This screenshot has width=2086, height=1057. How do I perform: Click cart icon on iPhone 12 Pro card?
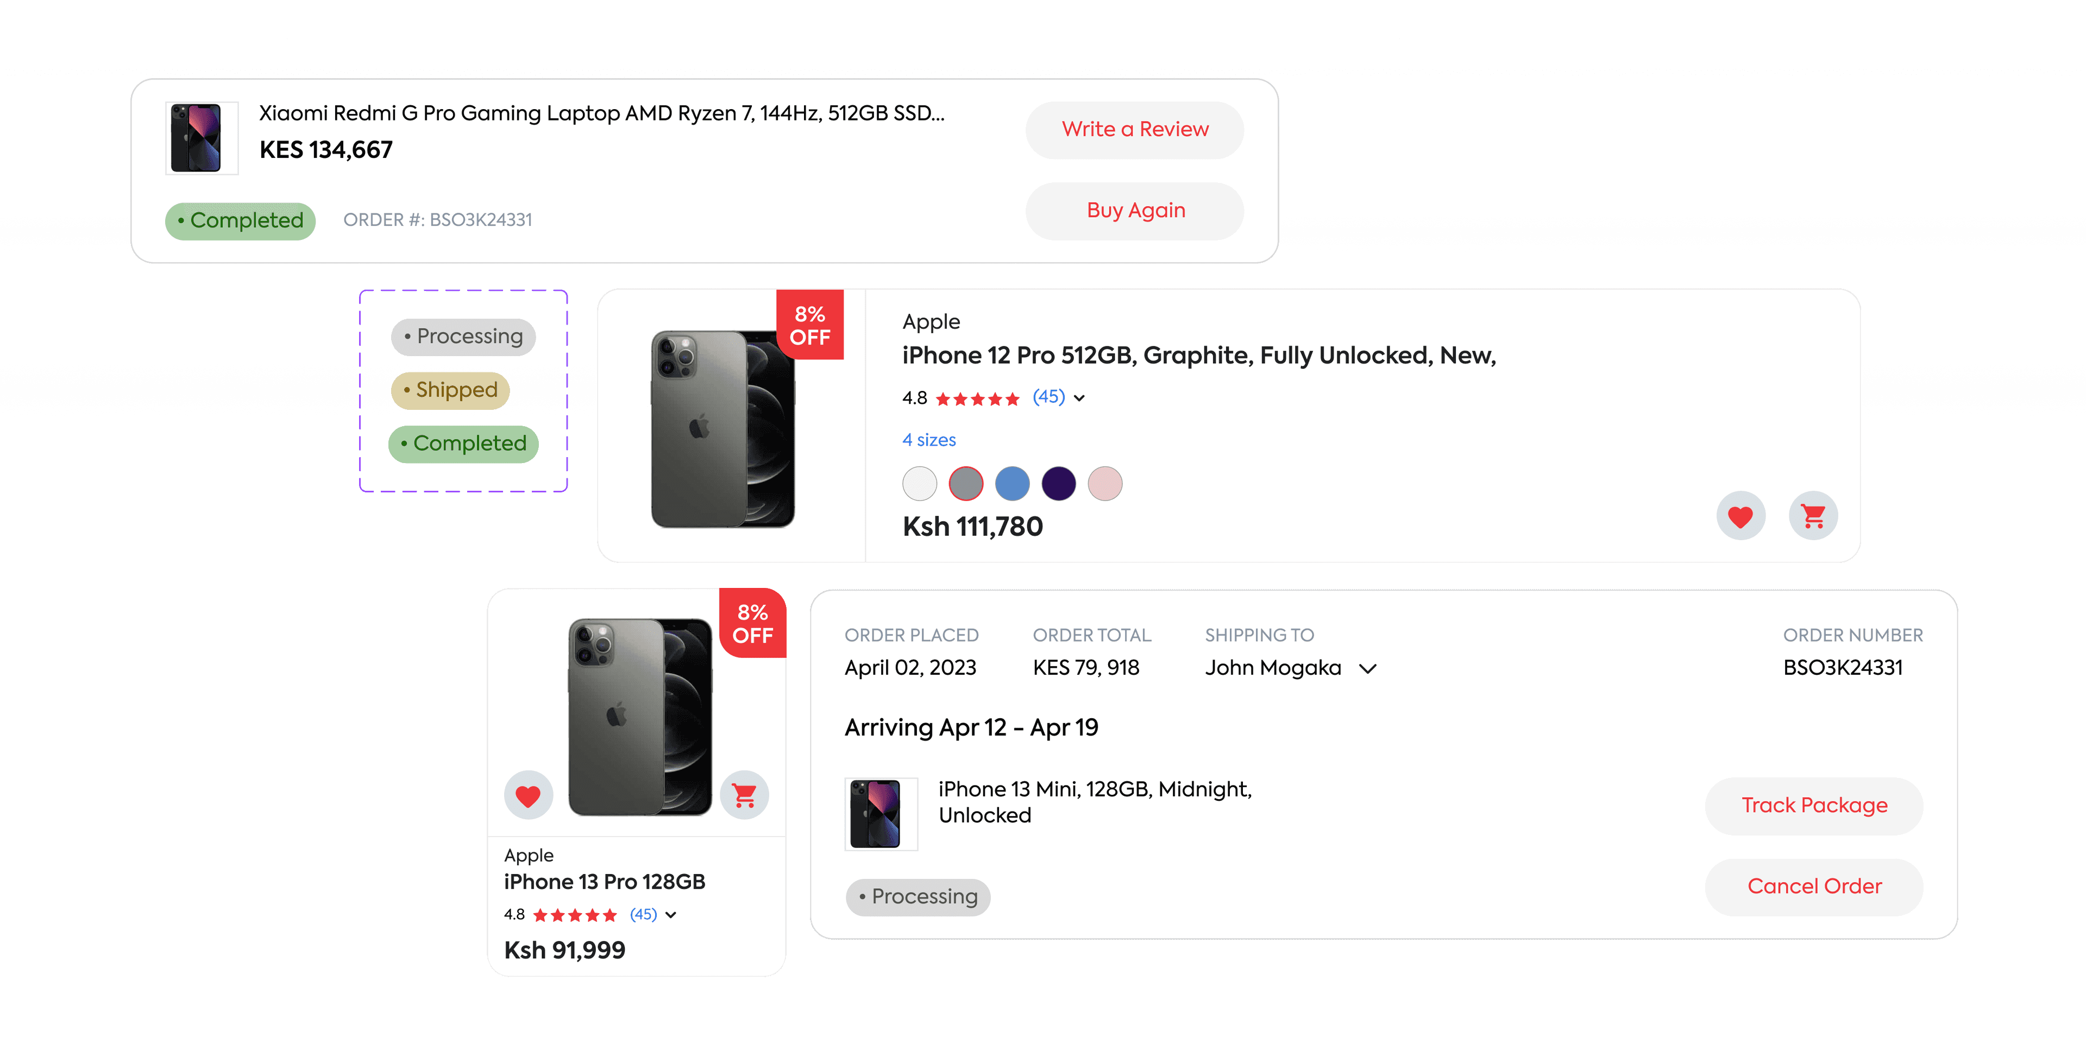(x=1812, y=516)
